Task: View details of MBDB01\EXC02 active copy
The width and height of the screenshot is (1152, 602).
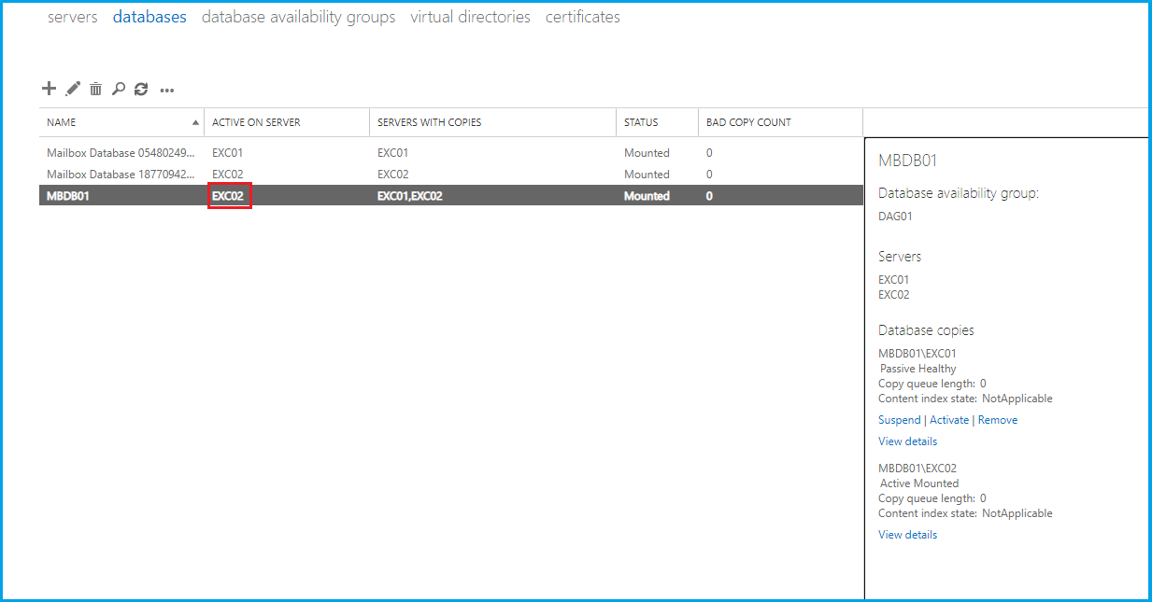Action: coord(907,535)
